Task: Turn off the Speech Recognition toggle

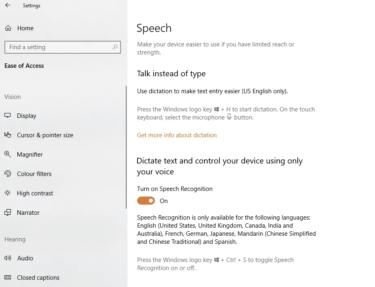Action: [146, 201]
